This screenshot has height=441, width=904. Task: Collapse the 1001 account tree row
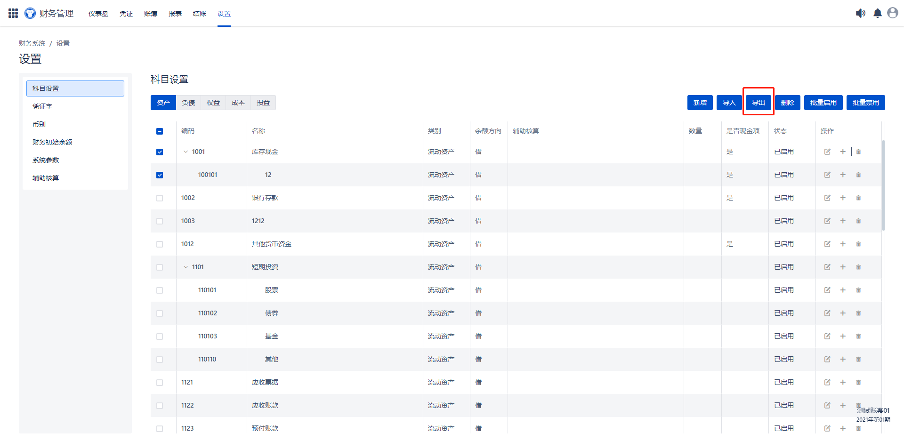186,152
